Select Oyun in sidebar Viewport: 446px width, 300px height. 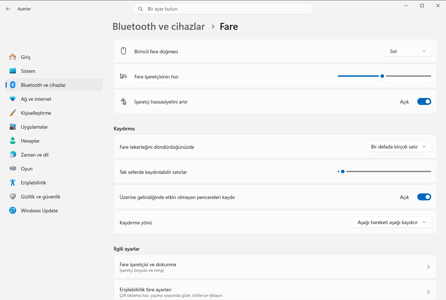pos(54,169)
